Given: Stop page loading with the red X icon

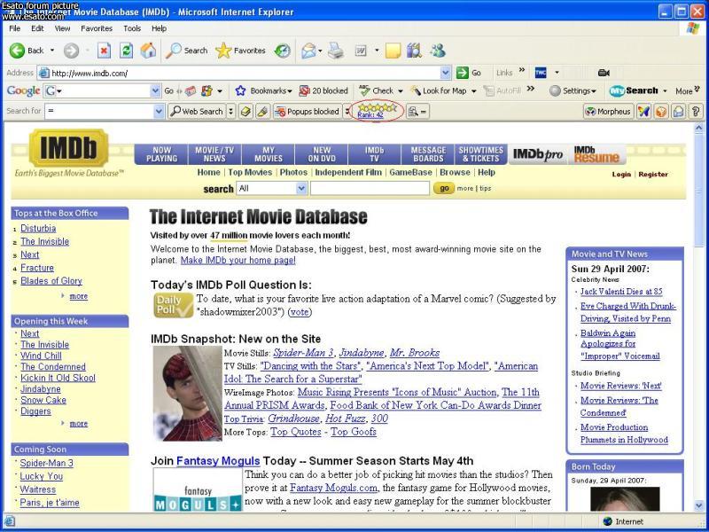Looking at the screenshot, I should [x=104, y=51].
